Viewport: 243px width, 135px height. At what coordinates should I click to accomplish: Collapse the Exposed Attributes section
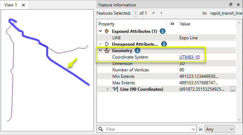pyautogui.click(x=101, y=31)
